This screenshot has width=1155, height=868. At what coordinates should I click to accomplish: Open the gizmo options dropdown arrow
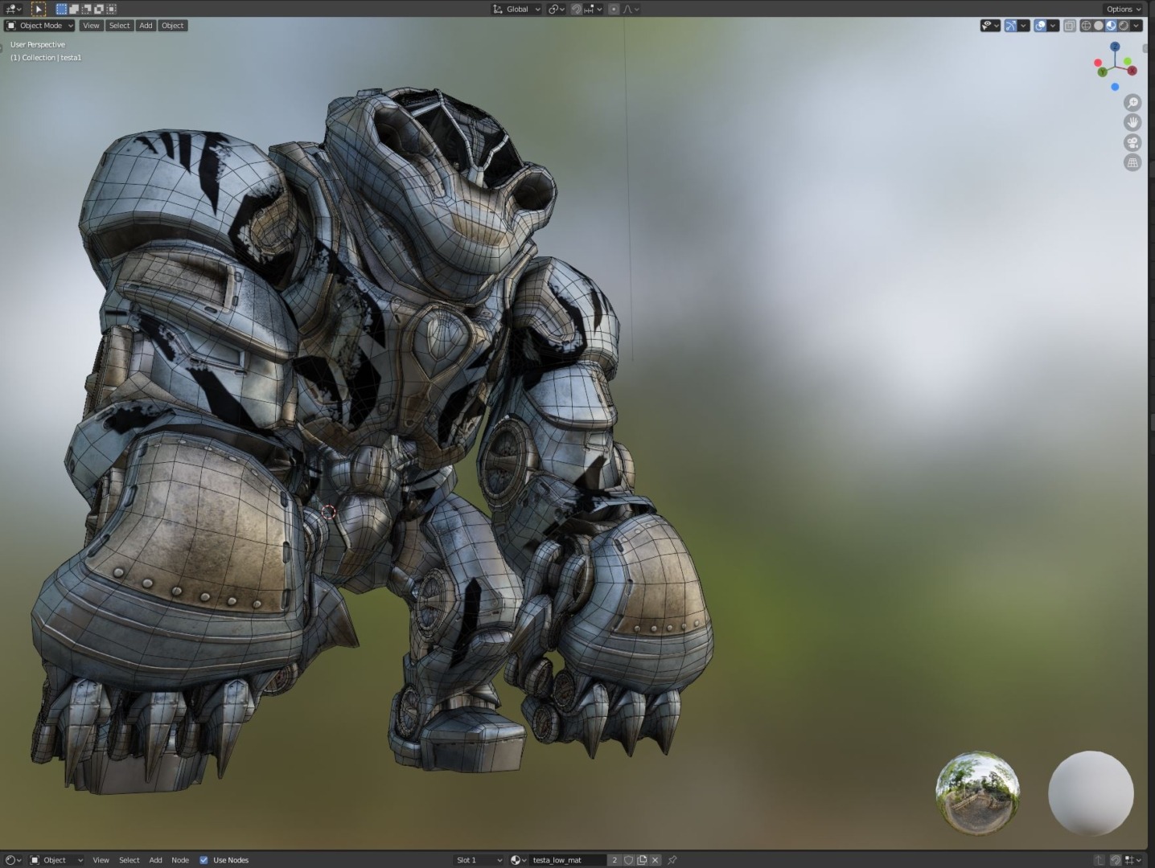click(1024, 26)
